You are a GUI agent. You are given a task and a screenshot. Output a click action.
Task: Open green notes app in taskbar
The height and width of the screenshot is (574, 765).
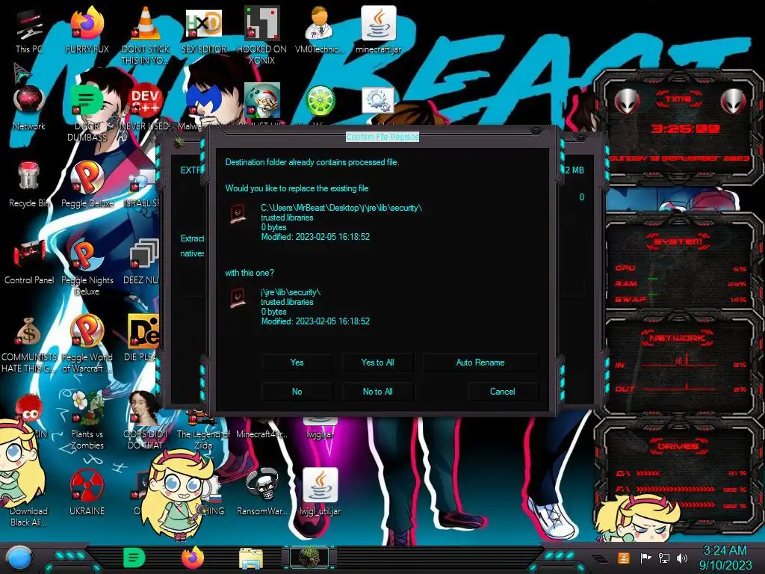tap(134, 558)
